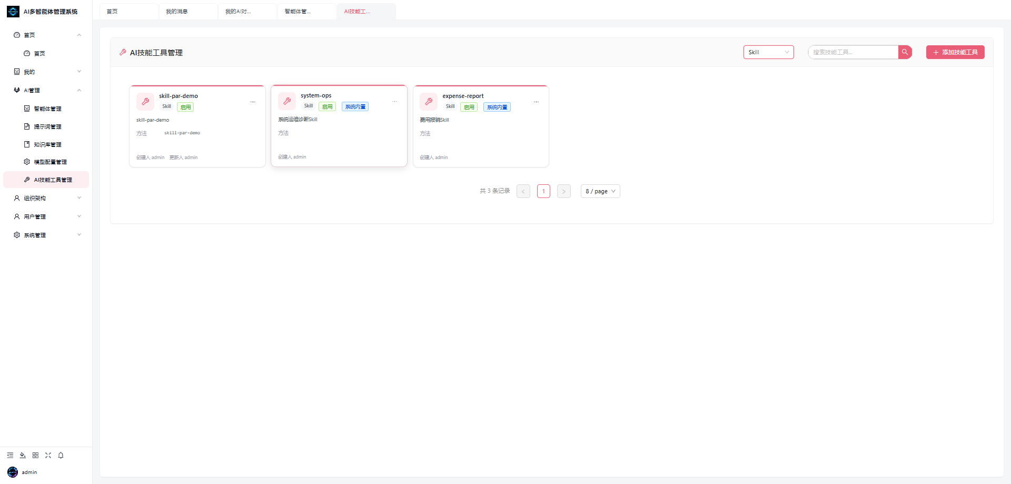Image resolution: width=1011 pixels, height=484 pixels.
Task: Open the 首页 sub-item in the sidebar
Action: click(x=46, y=53)
